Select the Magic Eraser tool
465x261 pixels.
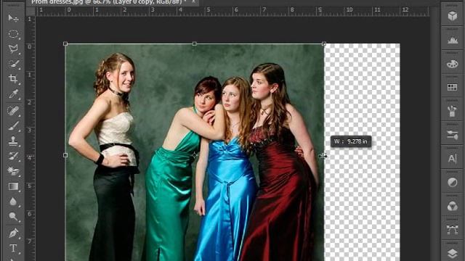(x=13, y=171)
